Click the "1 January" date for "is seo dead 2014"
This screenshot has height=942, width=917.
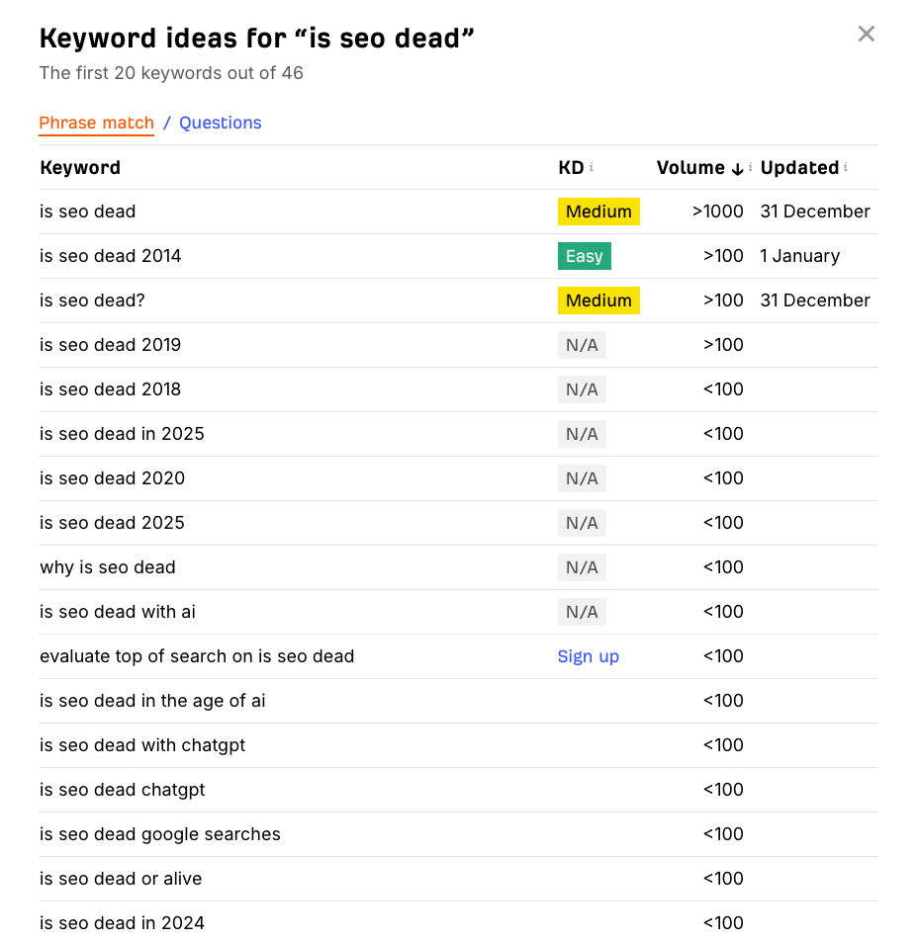[799, 255]
